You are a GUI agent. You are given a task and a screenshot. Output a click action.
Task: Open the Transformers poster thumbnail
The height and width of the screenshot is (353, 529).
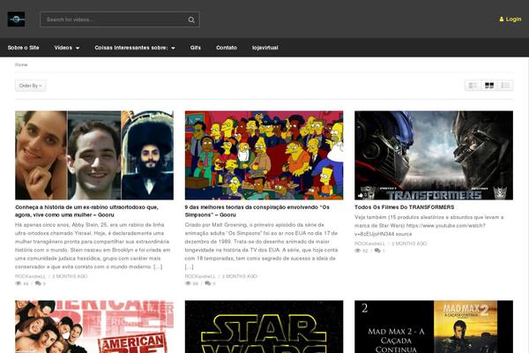tap(434, 155)
